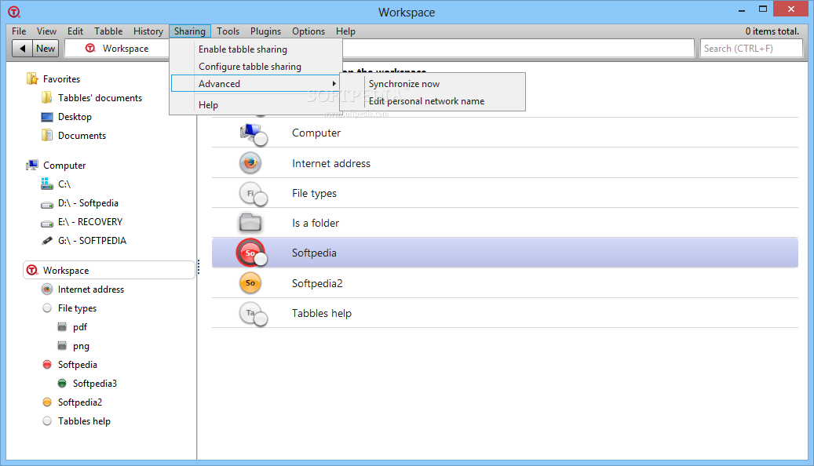Screen dimensions: 814x466
Task: Focus the Search (CTRL+F) field
Action: point(751,49)
